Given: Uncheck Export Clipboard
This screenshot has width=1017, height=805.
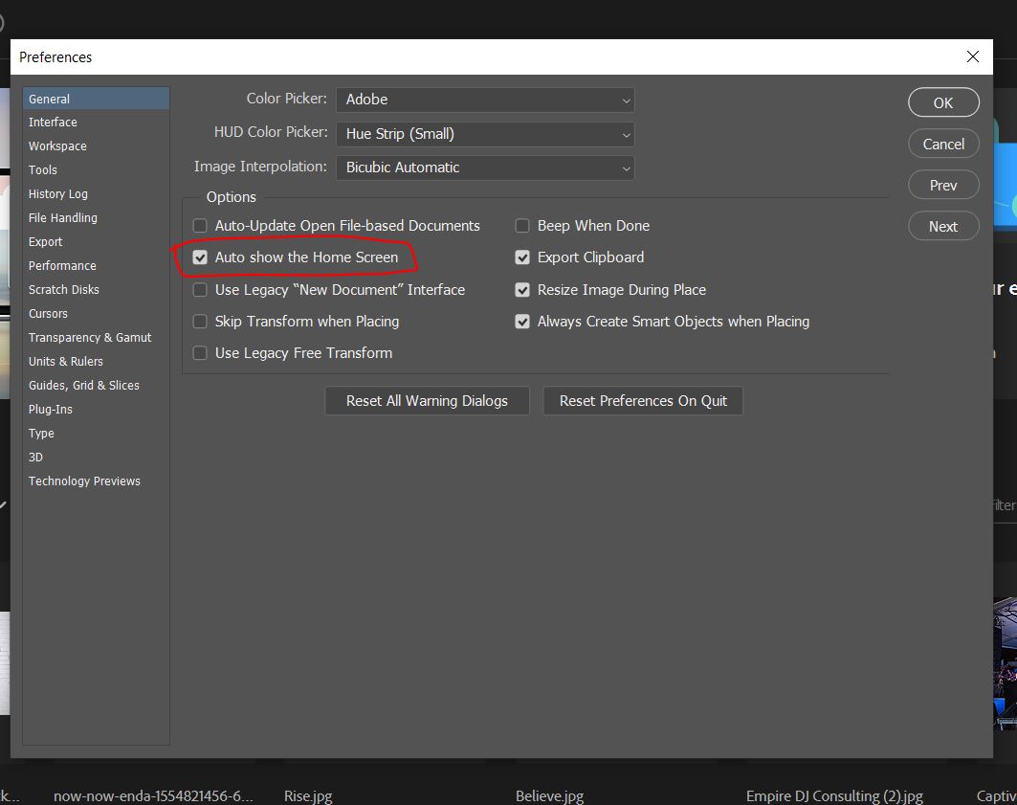Looking at the screenshot, I should pyautogui.click(x=522, y=257).
